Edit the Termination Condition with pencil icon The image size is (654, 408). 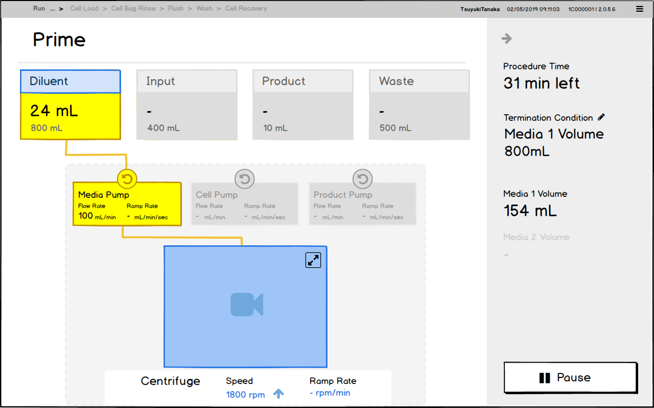601,117
